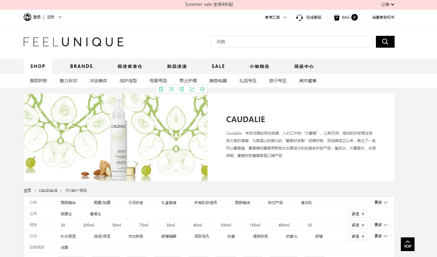Filter by 补水保湿 effect
Image resolution: width=437 pixels, height=257 pixels.
pos(68,236)
